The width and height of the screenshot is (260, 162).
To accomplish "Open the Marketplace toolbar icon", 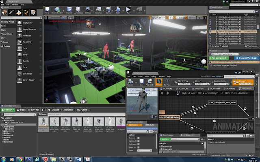I will click(78, 9).
